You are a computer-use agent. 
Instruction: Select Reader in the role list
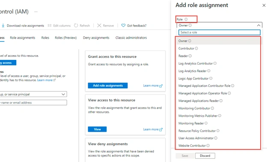point(219,56)
